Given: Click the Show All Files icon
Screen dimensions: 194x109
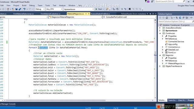Looking at the screenshot, I should (187, 18).
